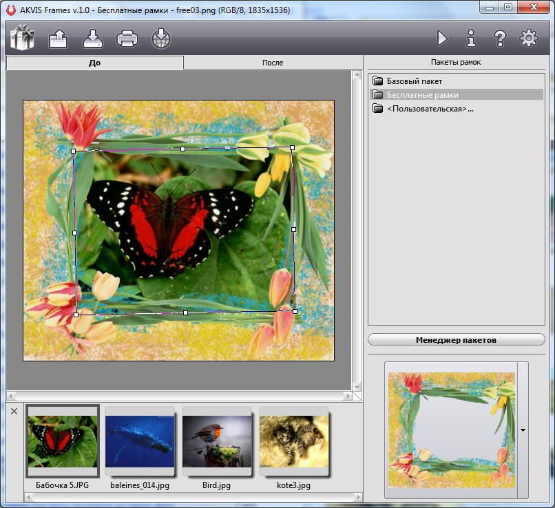This screenshot has height=508, width=555.
Task: Click the printer icon
Action: (x=127, y=39)
